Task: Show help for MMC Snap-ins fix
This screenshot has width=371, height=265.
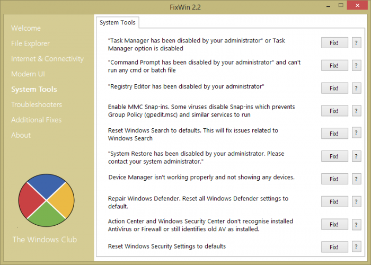Action: pos(356,111)
